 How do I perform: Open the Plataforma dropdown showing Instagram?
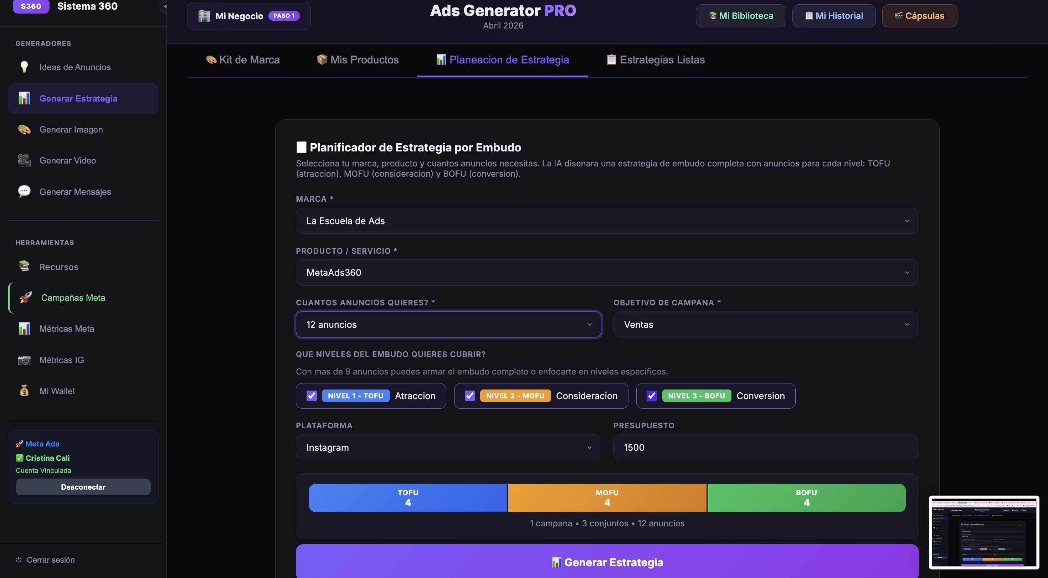point(448,448)
